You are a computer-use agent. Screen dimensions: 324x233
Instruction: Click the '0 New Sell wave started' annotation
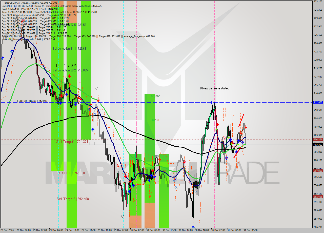pyautogui.click(x=215, y=88)
